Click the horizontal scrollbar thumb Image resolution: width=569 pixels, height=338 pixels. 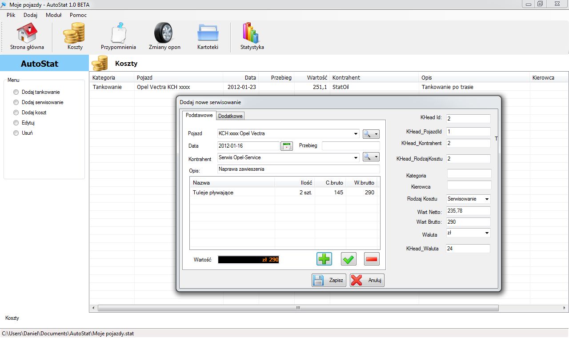[x=298, y=307]
